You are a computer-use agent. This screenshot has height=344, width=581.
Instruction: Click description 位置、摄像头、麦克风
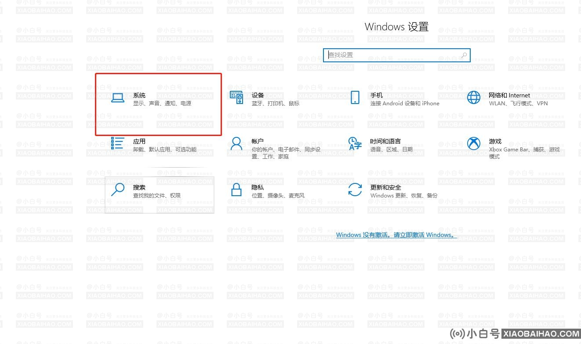pos(278,196)
